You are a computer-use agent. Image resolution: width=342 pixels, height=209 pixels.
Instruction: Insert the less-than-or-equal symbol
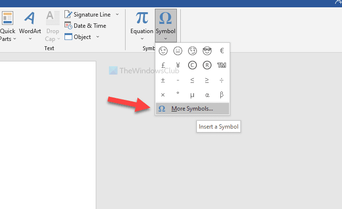tap(192, 80)
